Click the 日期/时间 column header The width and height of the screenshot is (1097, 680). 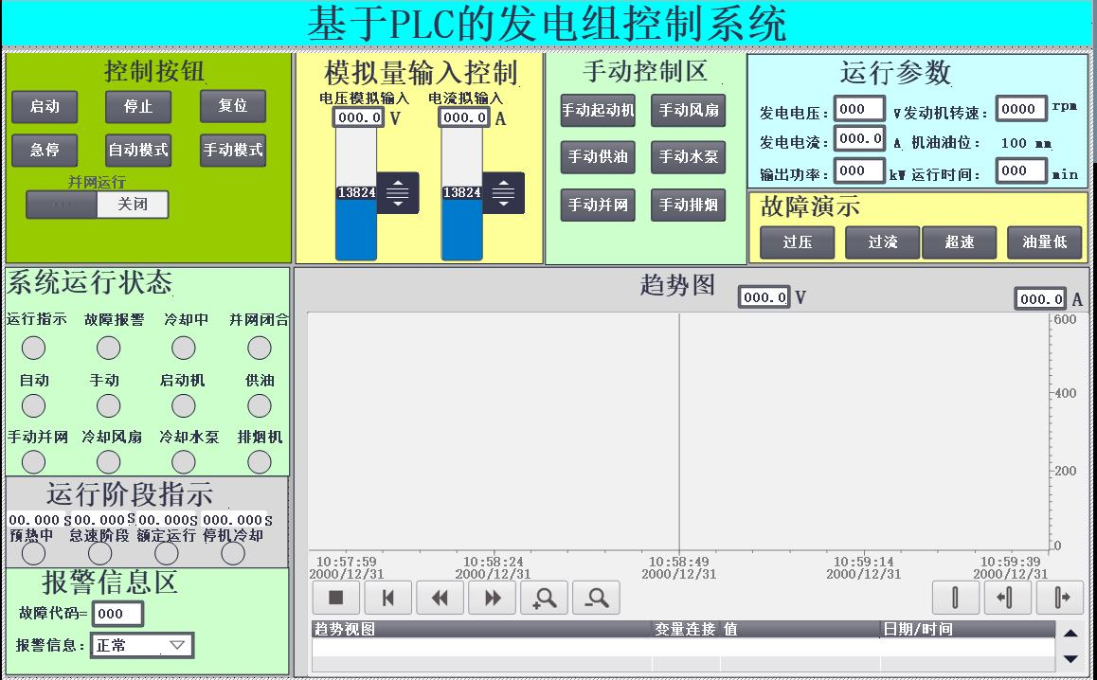pos(967,629)
